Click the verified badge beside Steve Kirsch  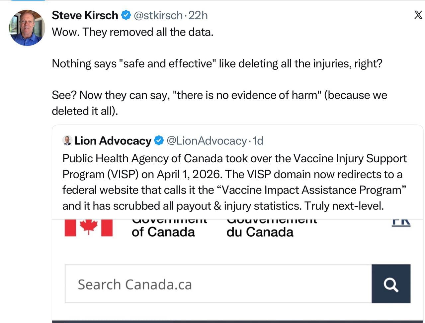(x=126, y=15)
